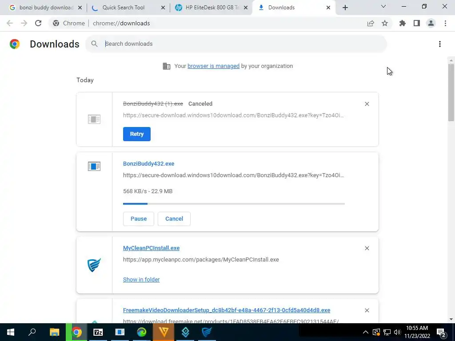Open the 'browser is managed' link
This screenshot has width=455, height=341.
click(214, 66)
